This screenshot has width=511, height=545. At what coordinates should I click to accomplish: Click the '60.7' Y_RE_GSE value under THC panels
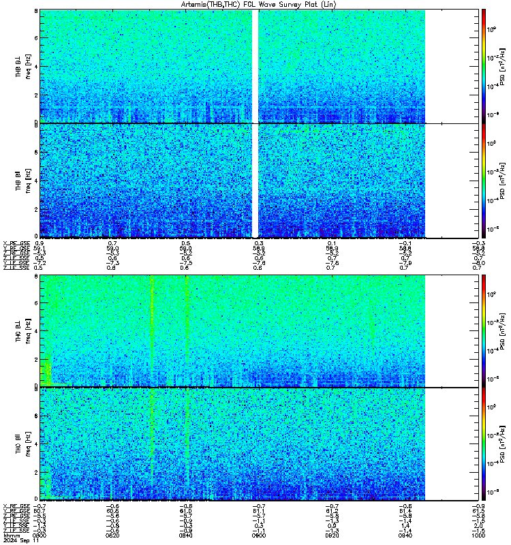tap(40, 512)
